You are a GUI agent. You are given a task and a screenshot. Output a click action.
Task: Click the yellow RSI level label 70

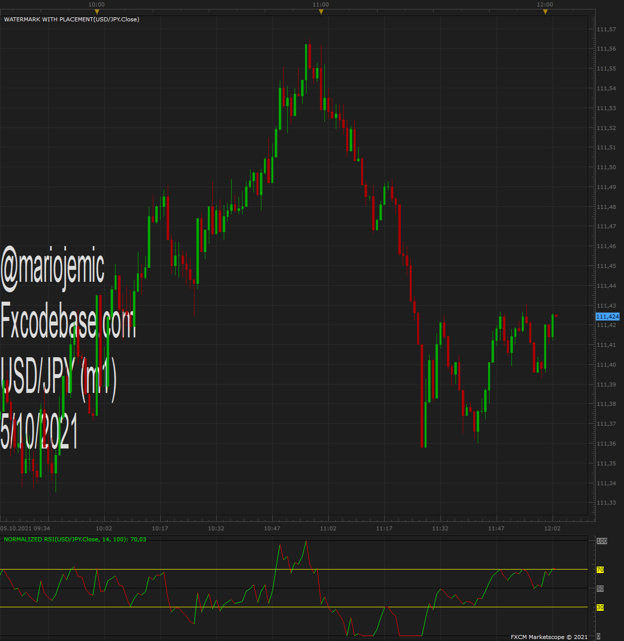[x=600, y=570]
